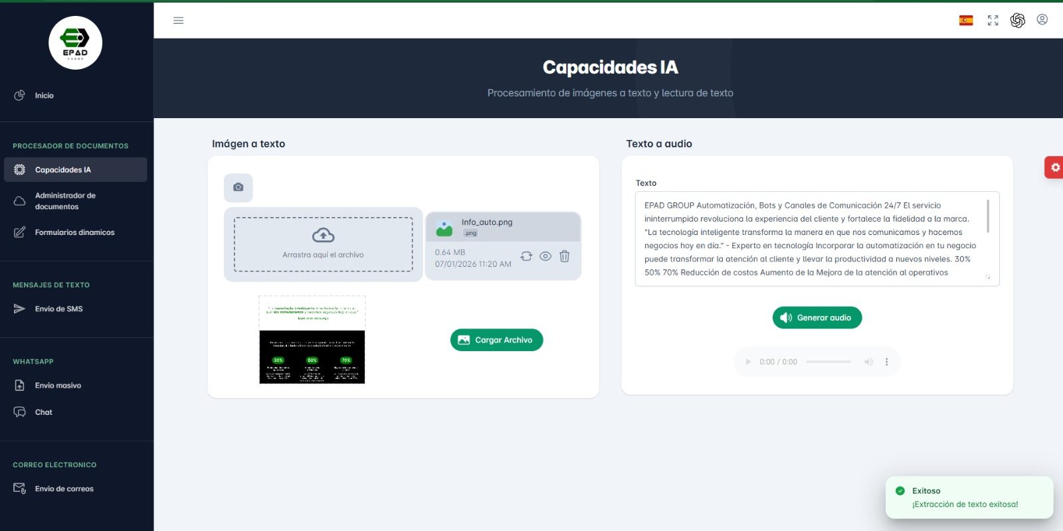Click the edit icon beside Formularios dinamicos
1063x531 pixels.
[19, 232]
